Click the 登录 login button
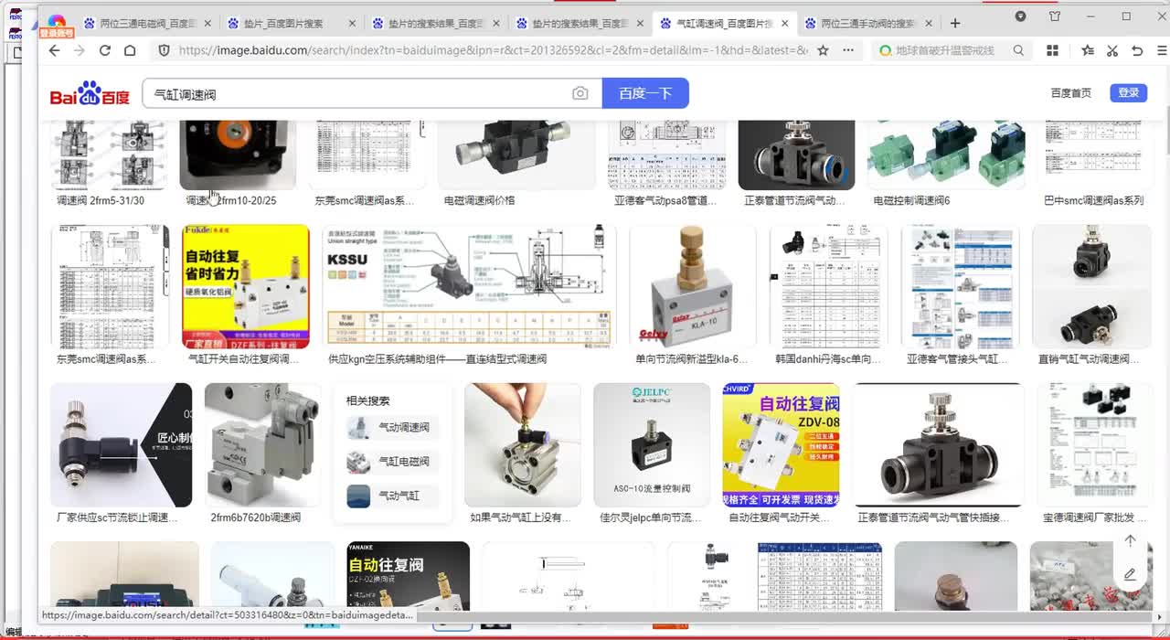 1129,92
